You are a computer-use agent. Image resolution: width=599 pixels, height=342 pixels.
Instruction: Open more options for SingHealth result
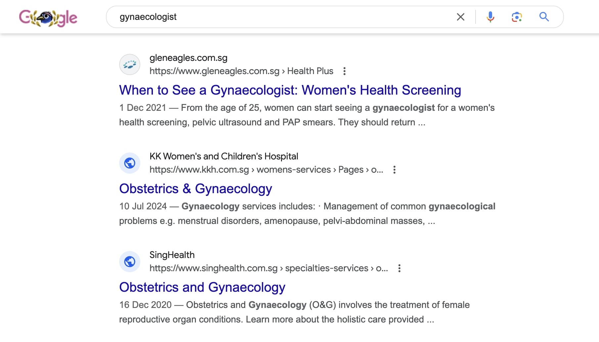[x=399, y=268]
